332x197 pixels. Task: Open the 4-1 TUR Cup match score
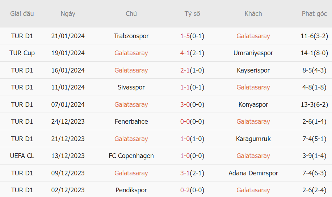click(185, 53)
